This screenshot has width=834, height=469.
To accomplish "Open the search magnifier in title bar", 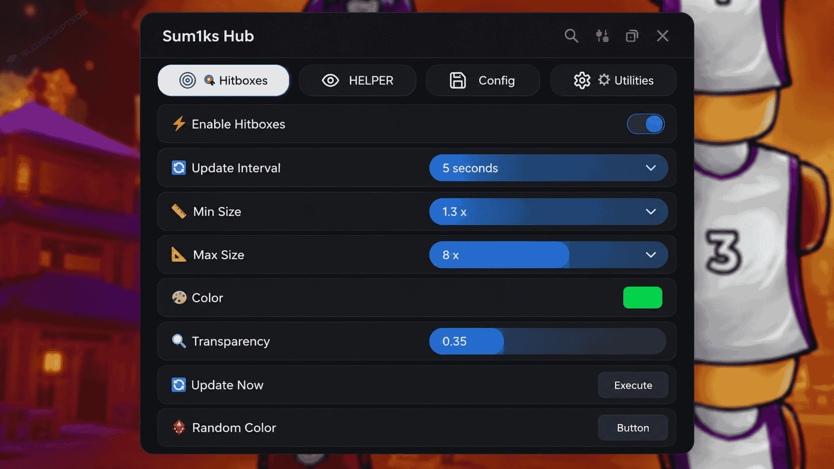I will pos(571,36).
